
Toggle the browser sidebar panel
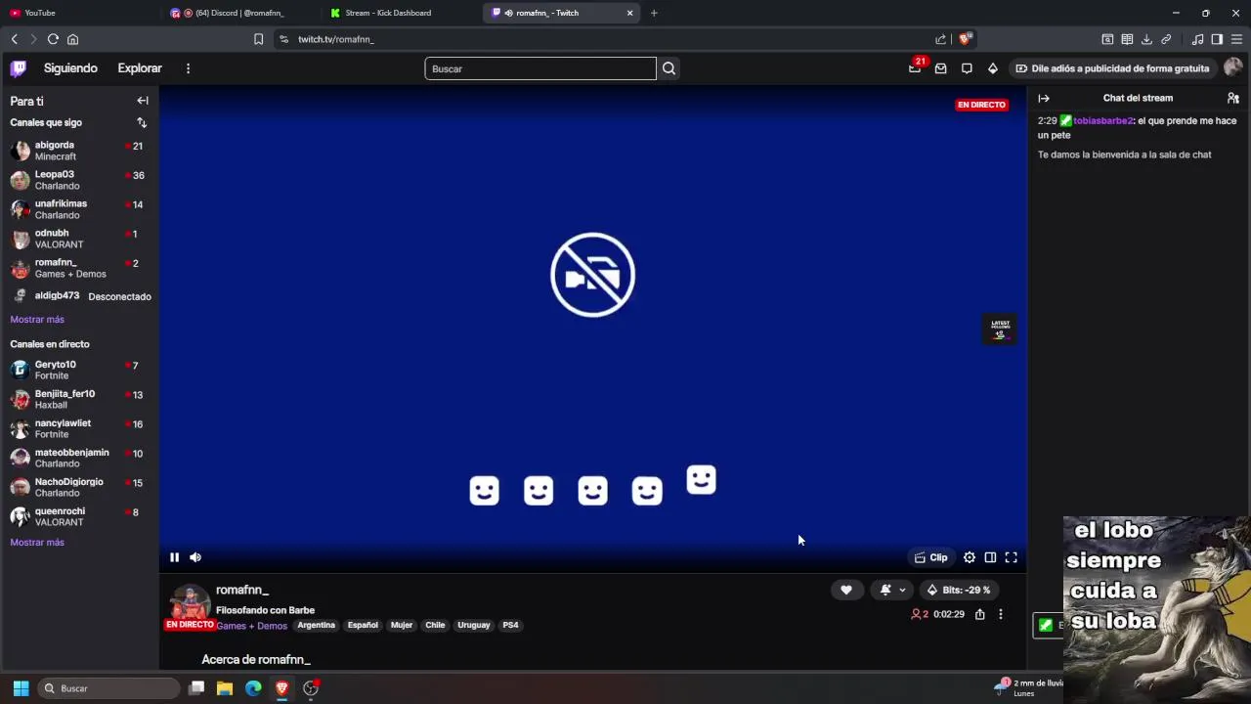[1217, 39]
